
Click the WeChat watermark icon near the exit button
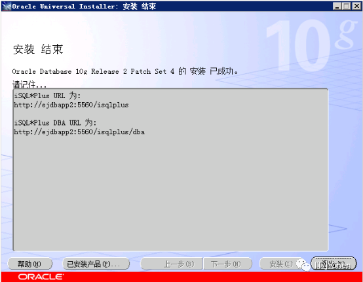(303, 265)
